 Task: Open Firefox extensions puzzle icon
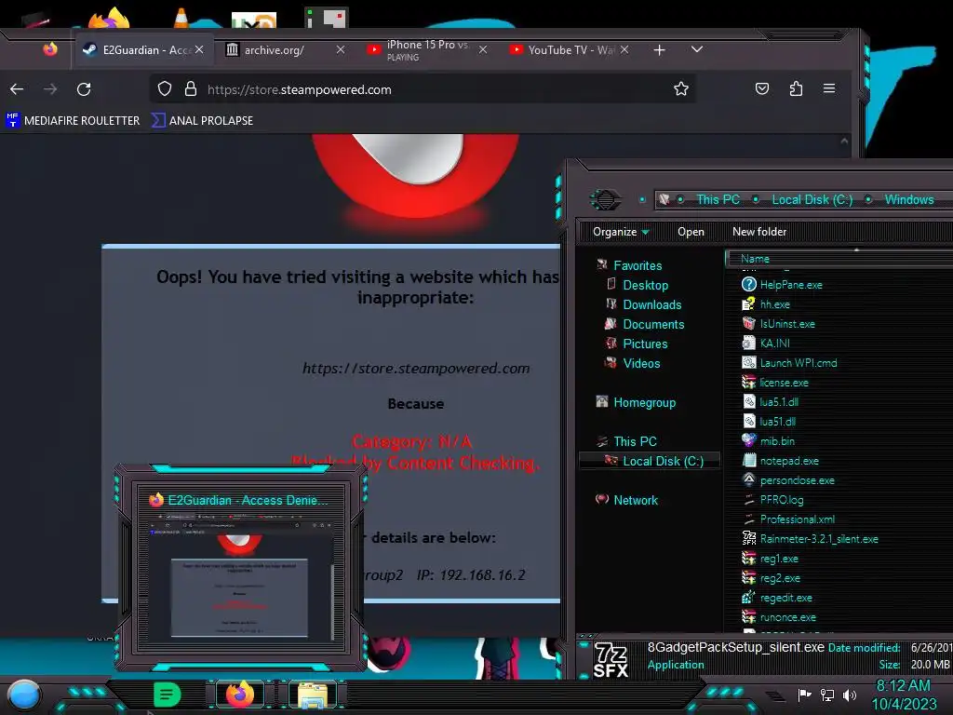796,89
